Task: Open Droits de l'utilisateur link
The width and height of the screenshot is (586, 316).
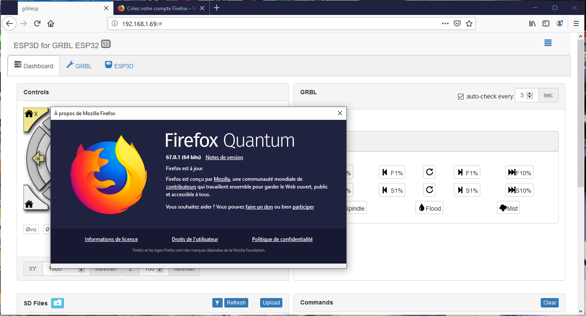Action: pos(195,239)
